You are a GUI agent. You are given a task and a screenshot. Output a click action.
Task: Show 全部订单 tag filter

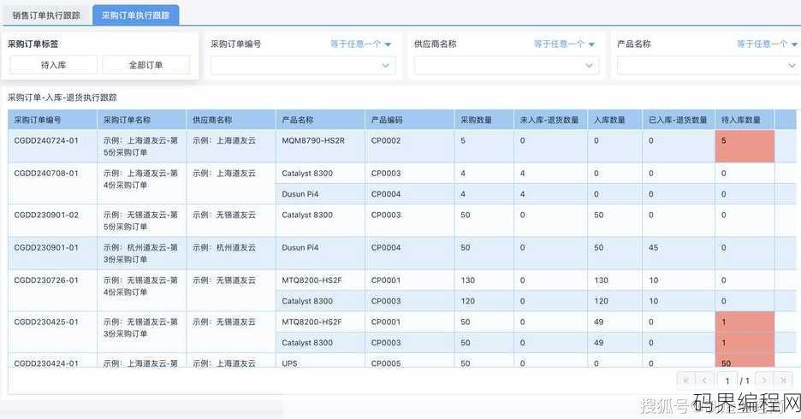click(145, 65)
